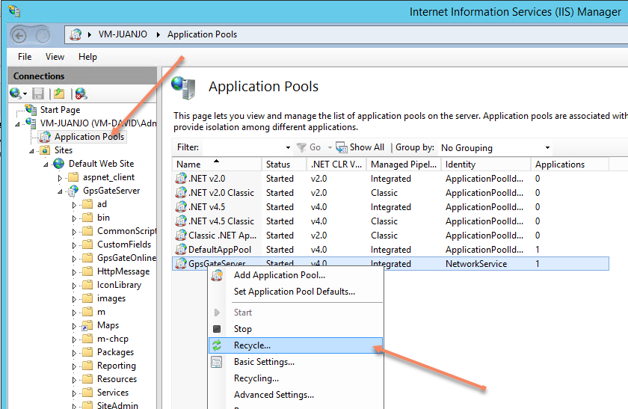Click the Managed Pipeline column header
The height and width of the screenshot is (409, 628).
[403, 164]
